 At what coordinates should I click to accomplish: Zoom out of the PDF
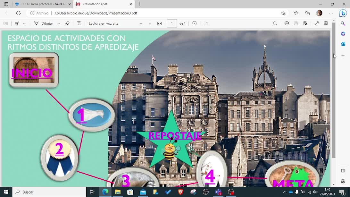(141, 23)
